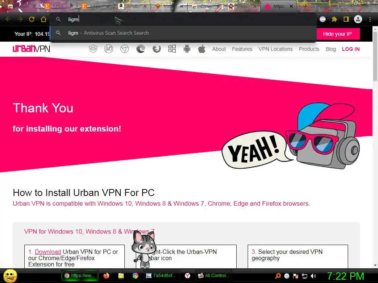Click the browser forward arrow
This screenshot has height=283, width=378.
pyautogui.click(x=20, y=19)
